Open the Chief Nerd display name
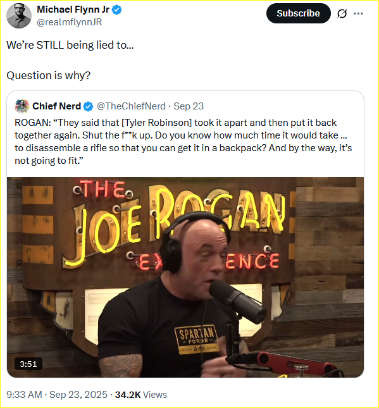Screen dimensions: 379x408 pos(56,106)
